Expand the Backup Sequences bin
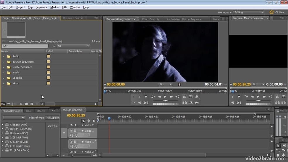This screenshot has height=162, width=288. coord(3,62)
